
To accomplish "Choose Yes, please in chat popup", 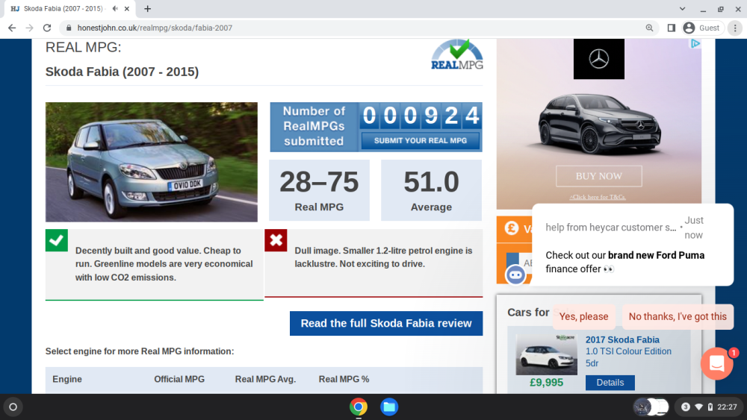I will (x=583, y=317).
